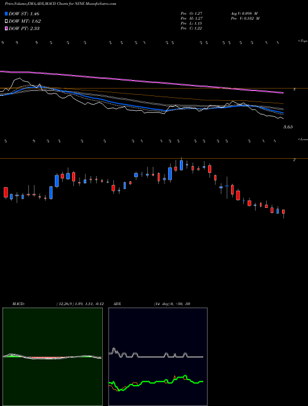The width and height of the screenshot is (308, 406).
Task: Click the 'Pre L: 1.15' low value
Action: coord(192,23)
